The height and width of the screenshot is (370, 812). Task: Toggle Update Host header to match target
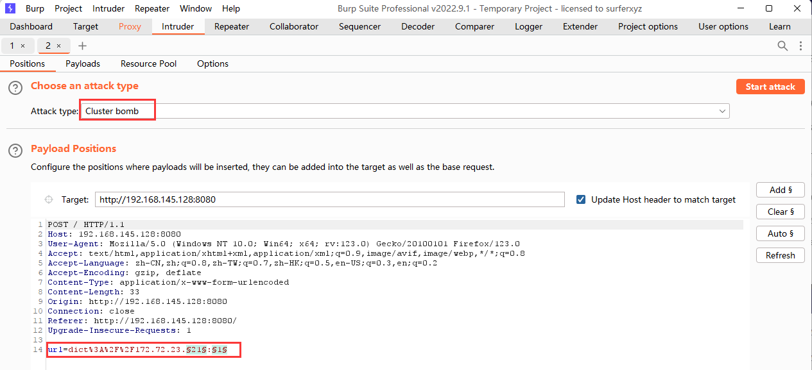point(581,199)
